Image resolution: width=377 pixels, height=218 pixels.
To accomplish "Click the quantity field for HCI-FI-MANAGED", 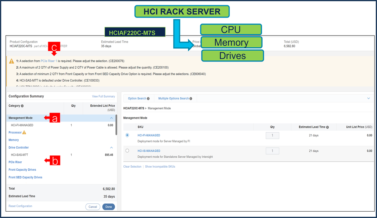I will click(x=272, y=136).
